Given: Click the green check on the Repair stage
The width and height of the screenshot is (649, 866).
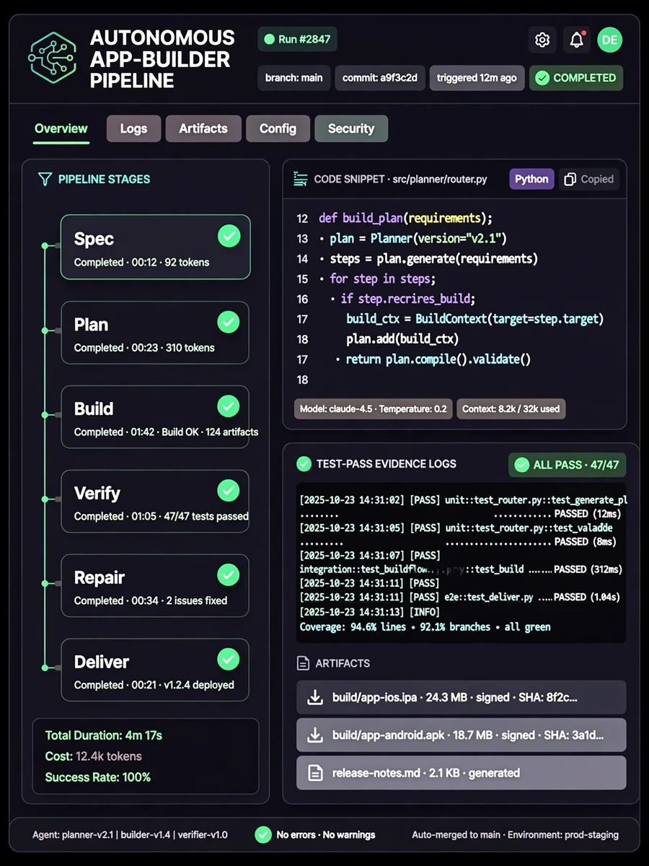Looking at the screenshot, I should 229,575.
